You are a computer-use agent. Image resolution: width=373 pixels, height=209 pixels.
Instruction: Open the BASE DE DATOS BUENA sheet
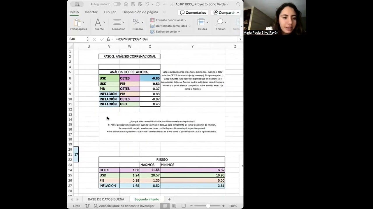[106, 199]
